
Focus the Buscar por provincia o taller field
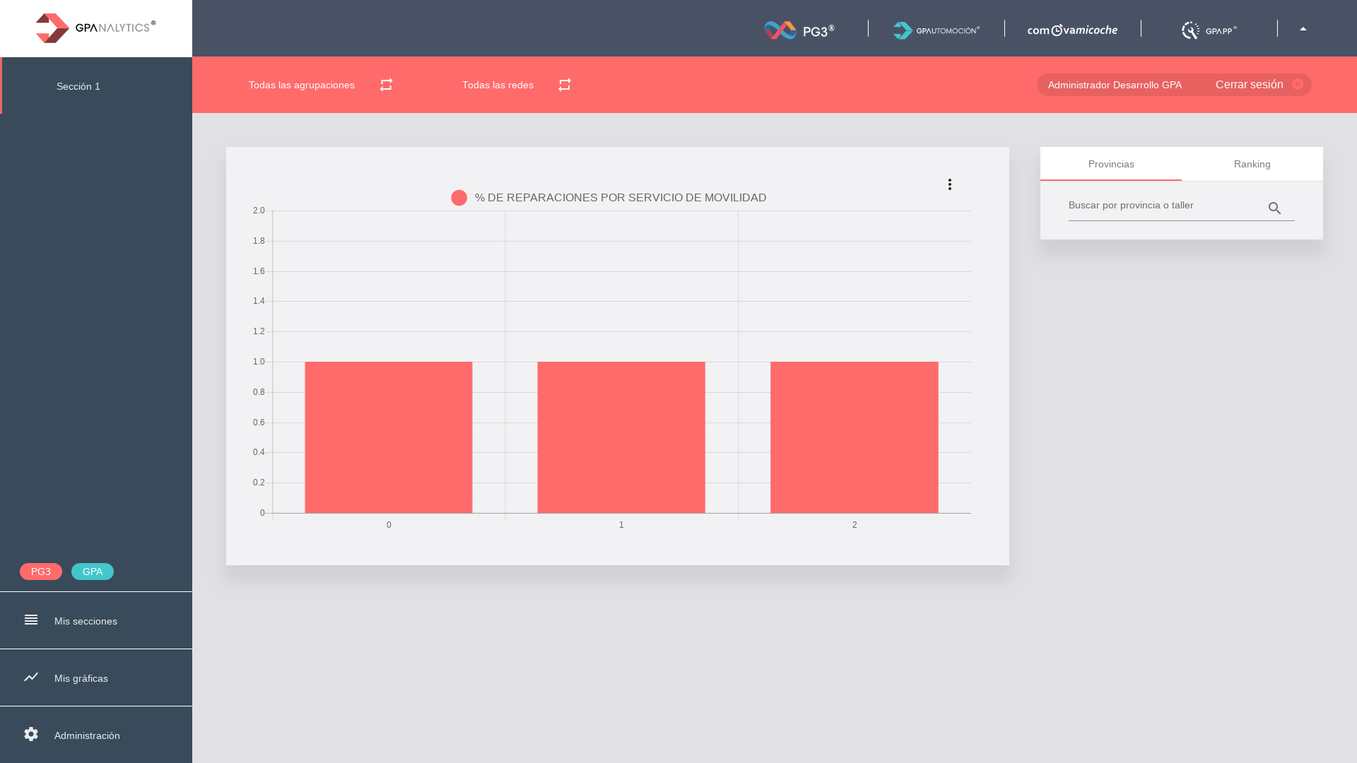(1163, 206)
